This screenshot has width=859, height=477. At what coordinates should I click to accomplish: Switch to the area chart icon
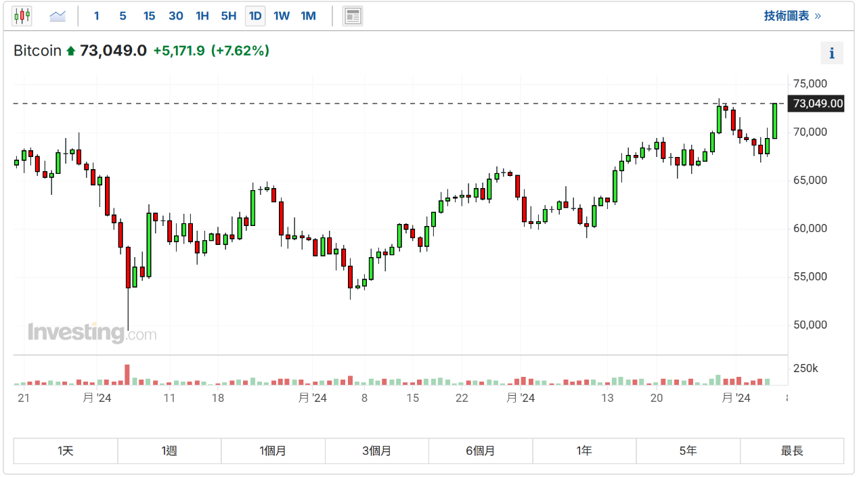click(x=58, y=16)
